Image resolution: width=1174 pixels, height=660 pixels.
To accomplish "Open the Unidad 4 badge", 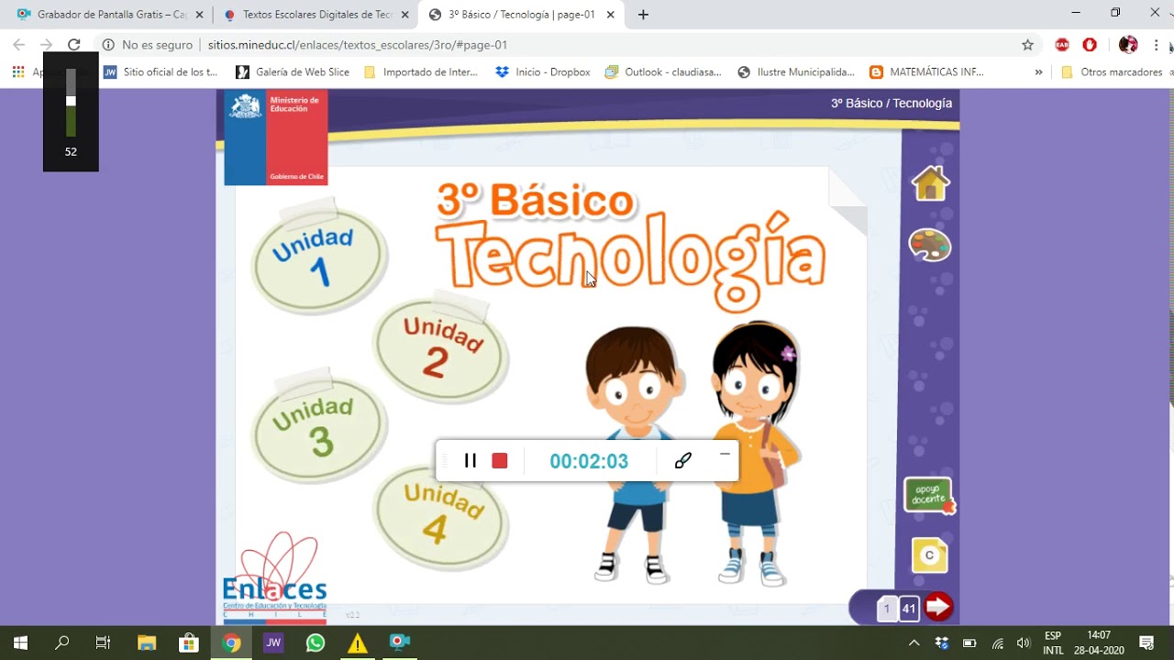I will 441,515.
